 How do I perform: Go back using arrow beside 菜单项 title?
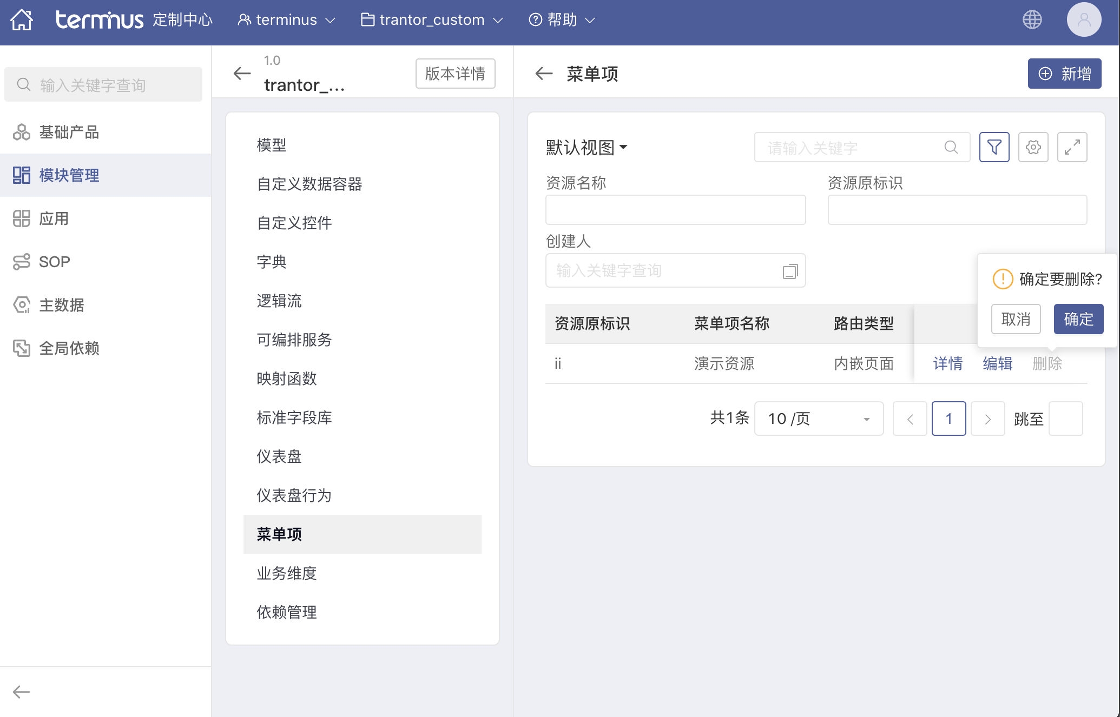[544, 74]
